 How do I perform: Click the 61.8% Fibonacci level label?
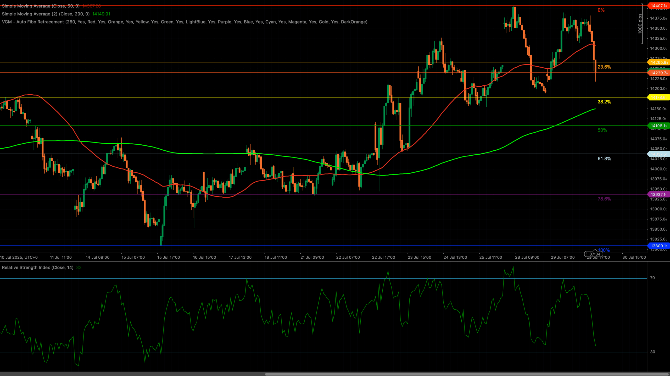(x=604, y=159)
